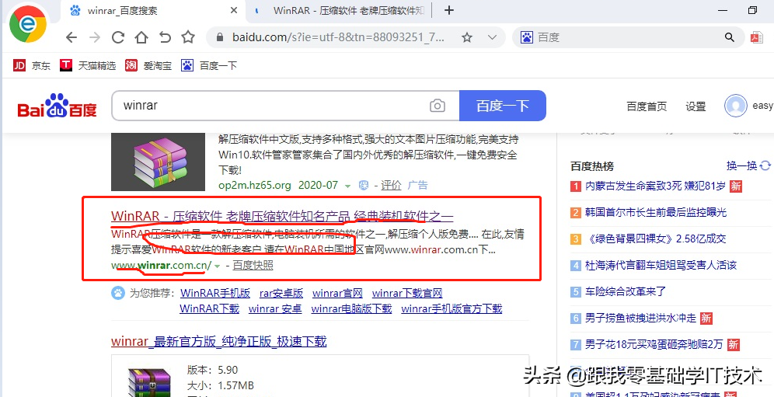774x397 pixels.
Task: Open hot item 内蒙古发生命案致3死
Action: [656, 186]
